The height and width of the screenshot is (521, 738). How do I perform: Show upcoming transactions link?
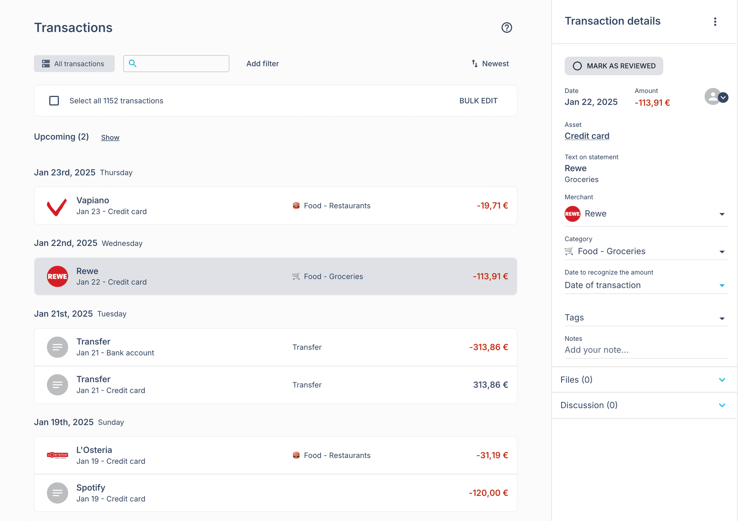pyautogui.click(x=110, y=138)
